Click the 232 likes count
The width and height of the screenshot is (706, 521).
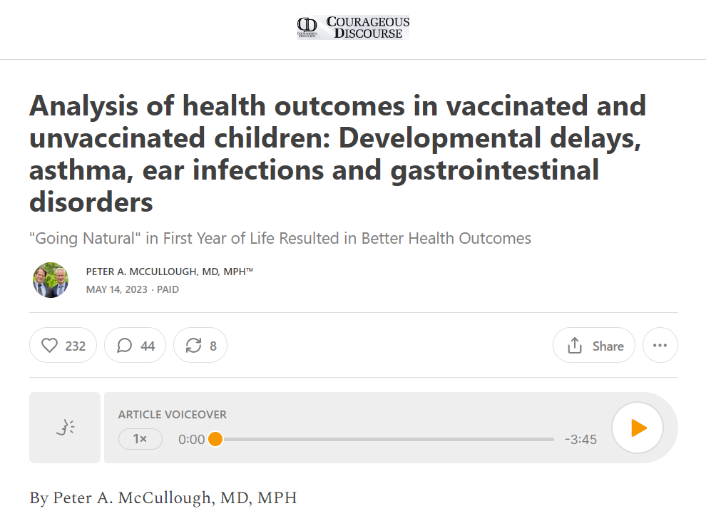point(76,346)
